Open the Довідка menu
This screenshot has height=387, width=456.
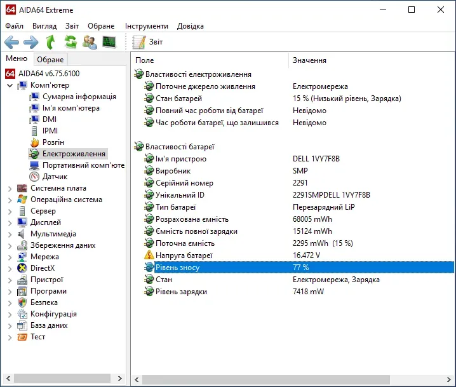tap(191, 26)
